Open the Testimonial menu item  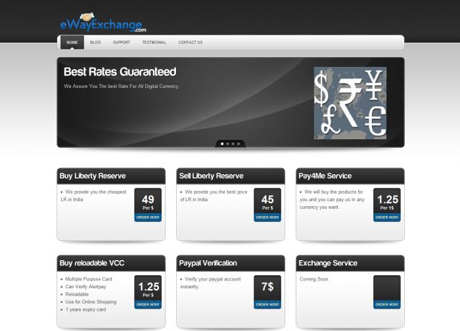(154, 43)
